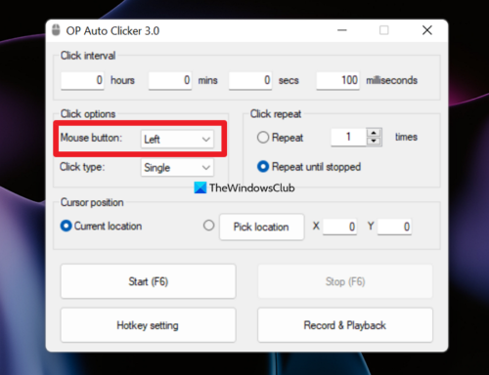Click the repeat times number field
This screenshot has height=375, width=489.
[x=349, y=137]
